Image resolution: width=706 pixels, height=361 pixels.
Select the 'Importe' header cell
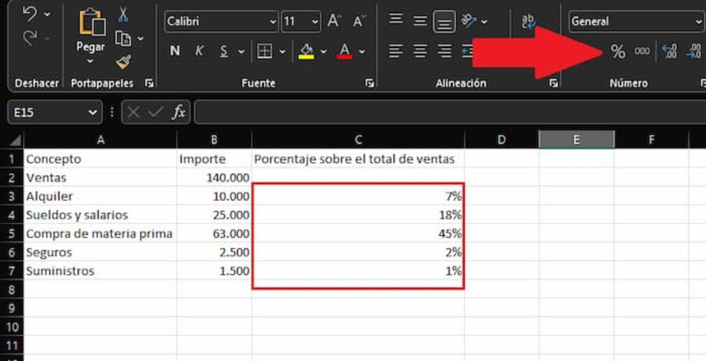point(214,159)
